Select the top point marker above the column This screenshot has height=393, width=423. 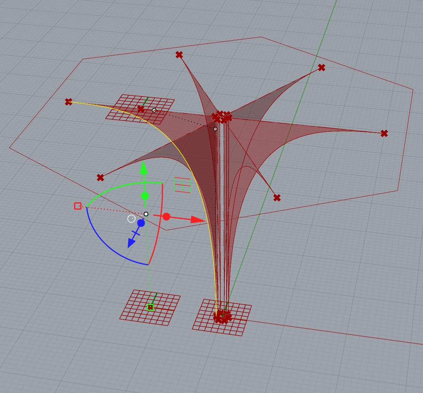pyautogui.click(x=179, y=55)
